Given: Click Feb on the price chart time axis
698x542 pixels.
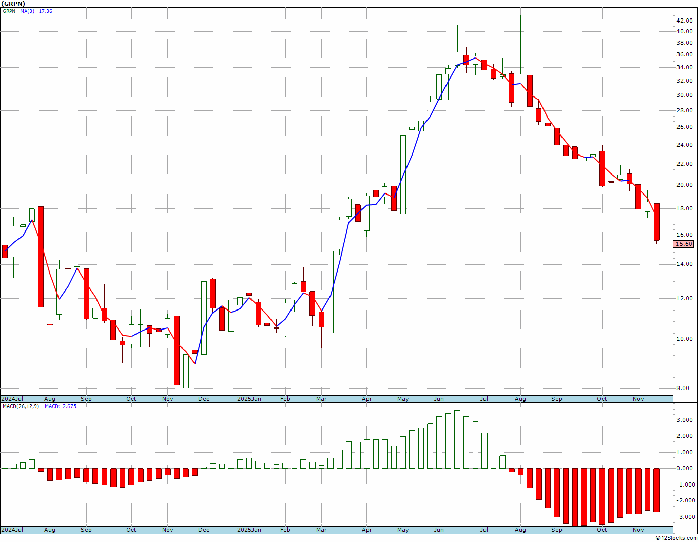Looking at the screenshot, I should click(x=285, y=399).
